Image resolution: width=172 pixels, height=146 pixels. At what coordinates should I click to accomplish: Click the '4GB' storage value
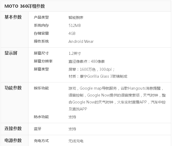coord(72,34)
